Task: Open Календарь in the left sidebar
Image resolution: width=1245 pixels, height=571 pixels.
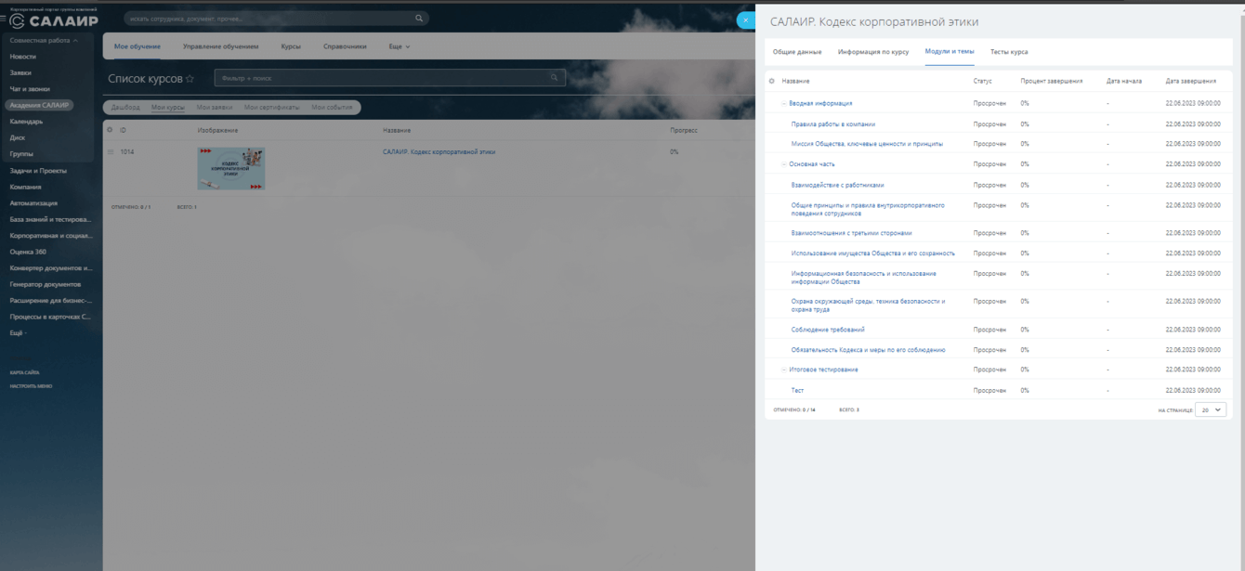Action: click(26, 122)
